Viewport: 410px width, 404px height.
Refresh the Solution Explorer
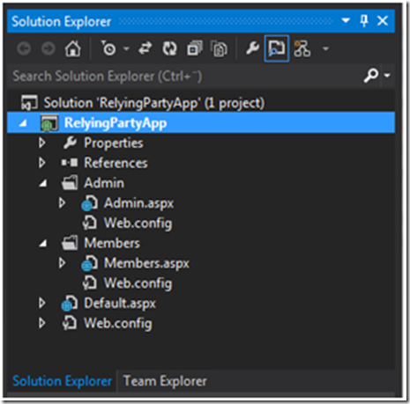coord(169,48)
